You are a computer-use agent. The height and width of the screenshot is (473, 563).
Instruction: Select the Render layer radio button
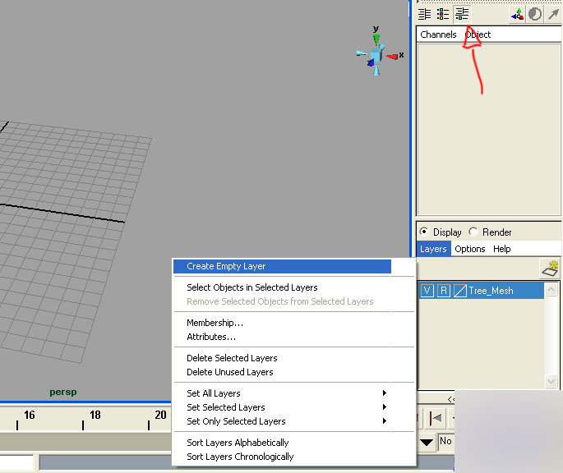[473, 232]
